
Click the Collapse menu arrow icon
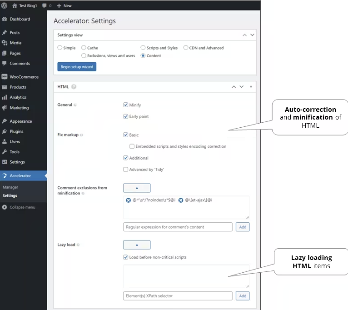click(5, 207)
